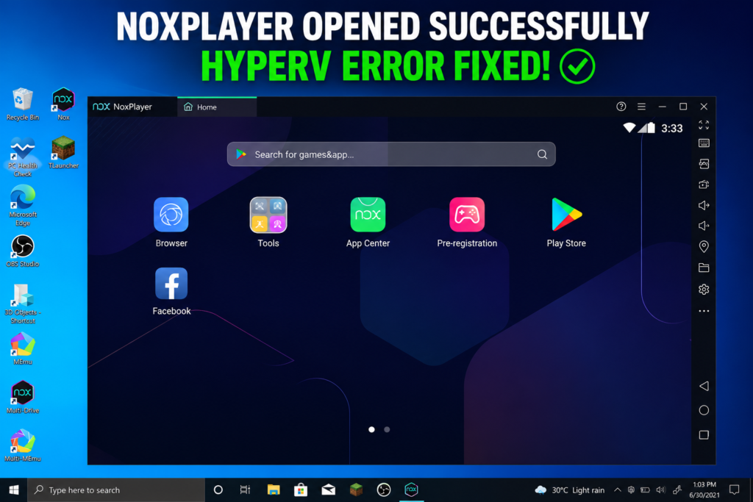This screenshot has height=502, width=753.
Task: Select the Microsoft Edge desktop icon
Action: pos(22,205)
